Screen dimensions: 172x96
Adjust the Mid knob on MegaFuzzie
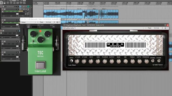pyautogui.click(x=126, y=61)
